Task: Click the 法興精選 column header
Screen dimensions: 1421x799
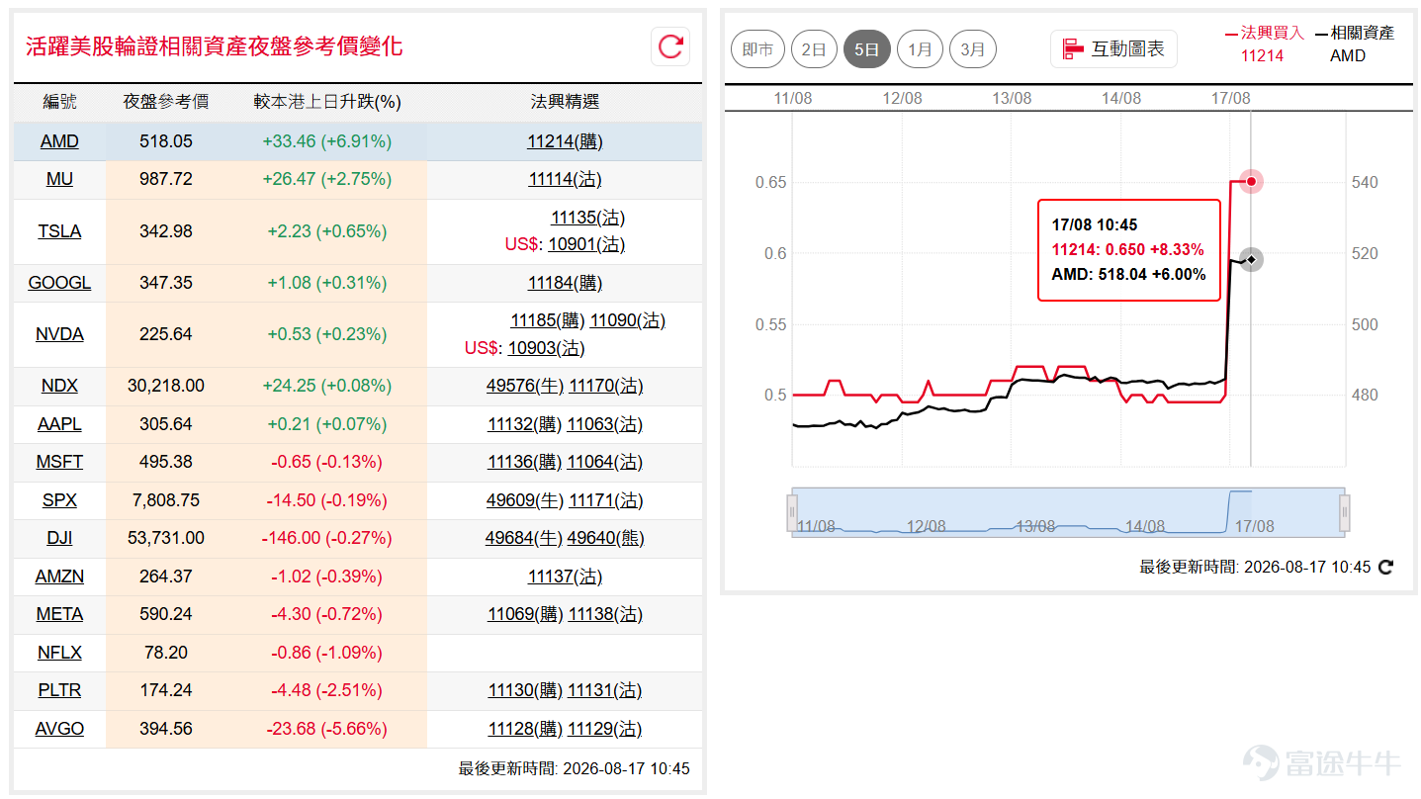Action: tap(565, 102)
